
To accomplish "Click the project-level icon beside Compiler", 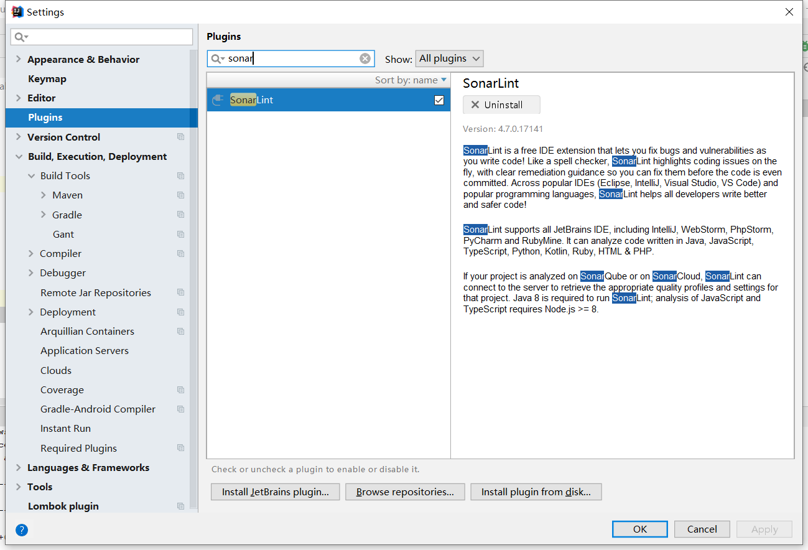I will [x=181, y=253].
